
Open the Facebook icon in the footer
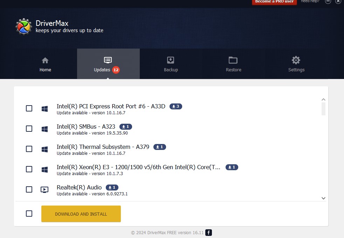(x=209, y=232)
